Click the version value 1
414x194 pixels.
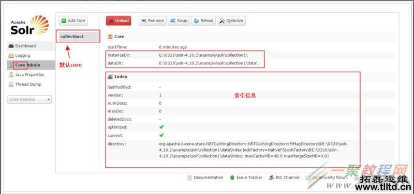click(x=160, y=95)
